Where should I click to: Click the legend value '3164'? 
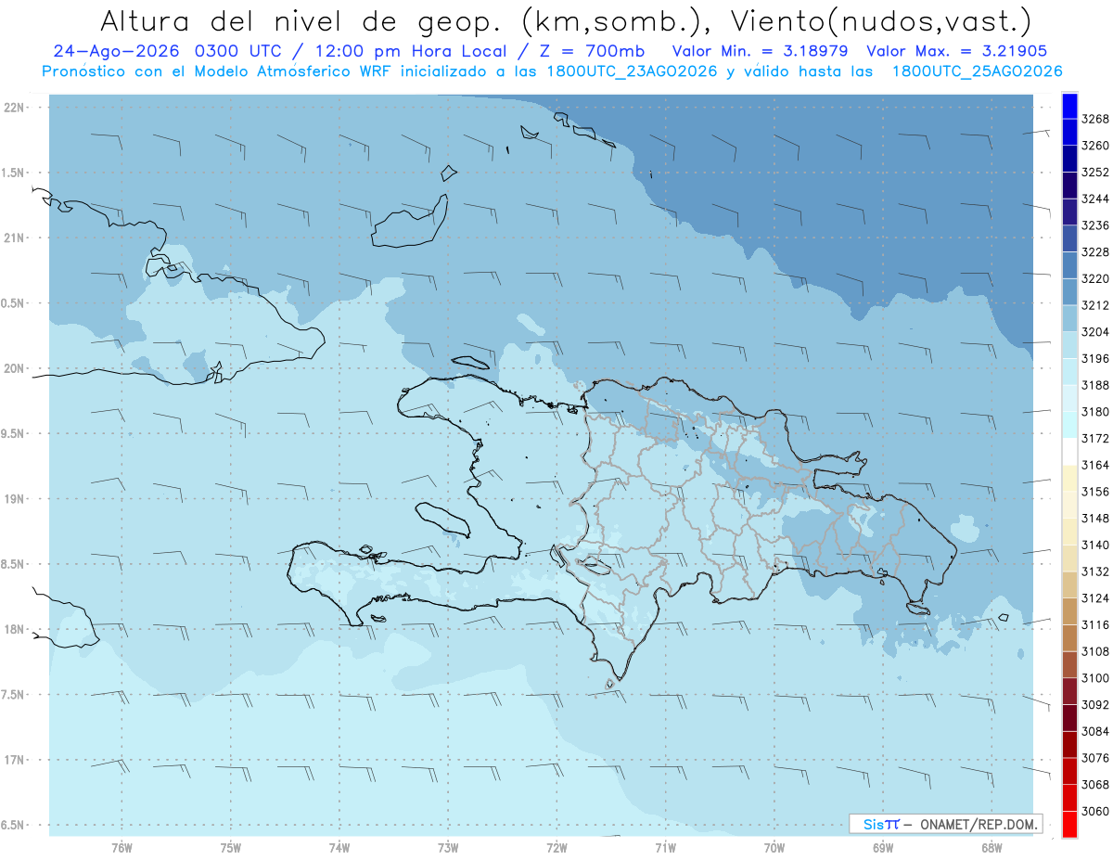pos(1095,465)
